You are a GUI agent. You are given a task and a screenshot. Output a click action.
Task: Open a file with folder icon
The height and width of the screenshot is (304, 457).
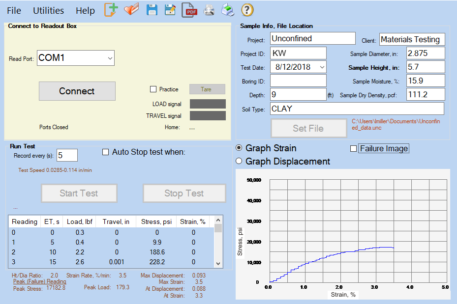pyautogui.click(x=131, y=10)
